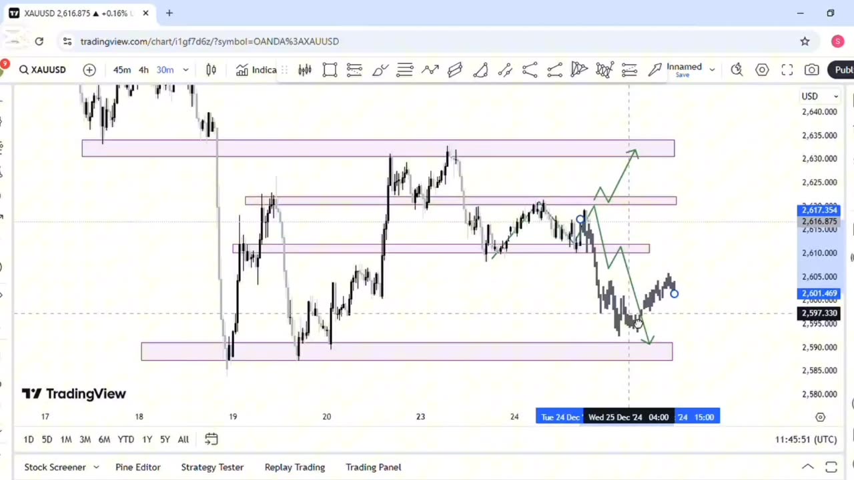The height and width of the screenshot is (480, 854).
Task: Select the arrow marker drawing tool
Action: (x=655, y=70)
